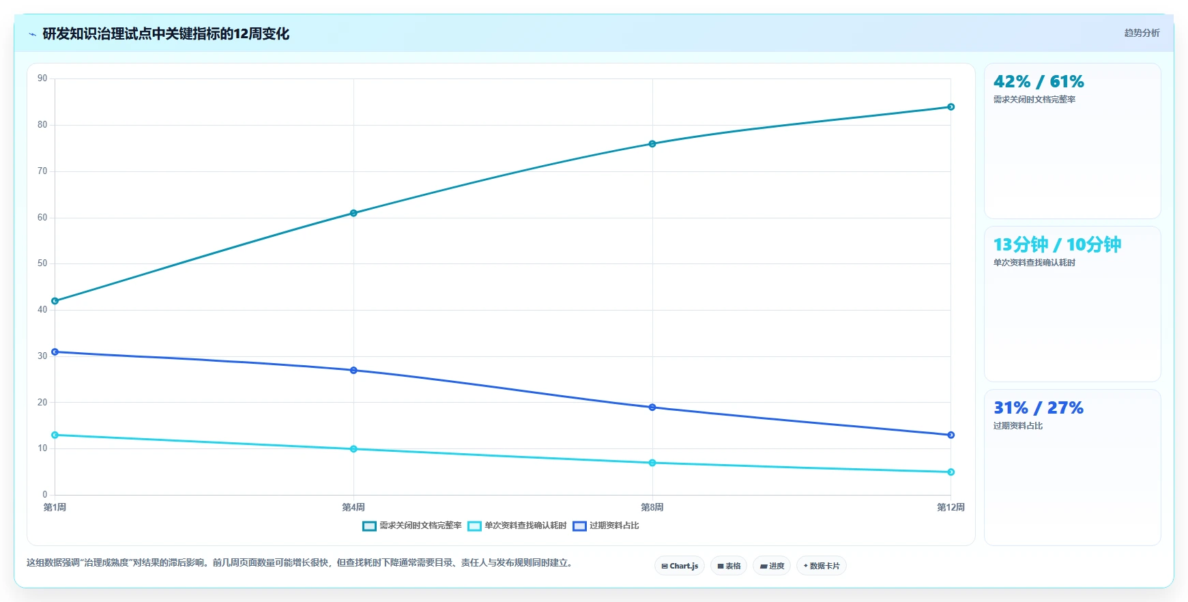Select 第8周 point at 7 on cyan line
The width and height of the screenshot is (1188, 602).
click(x=652, y=463)
